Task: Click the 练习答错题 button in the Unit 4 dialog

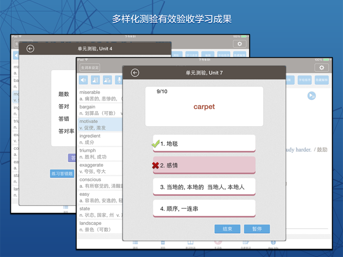Action: click(x=62, y=173)
